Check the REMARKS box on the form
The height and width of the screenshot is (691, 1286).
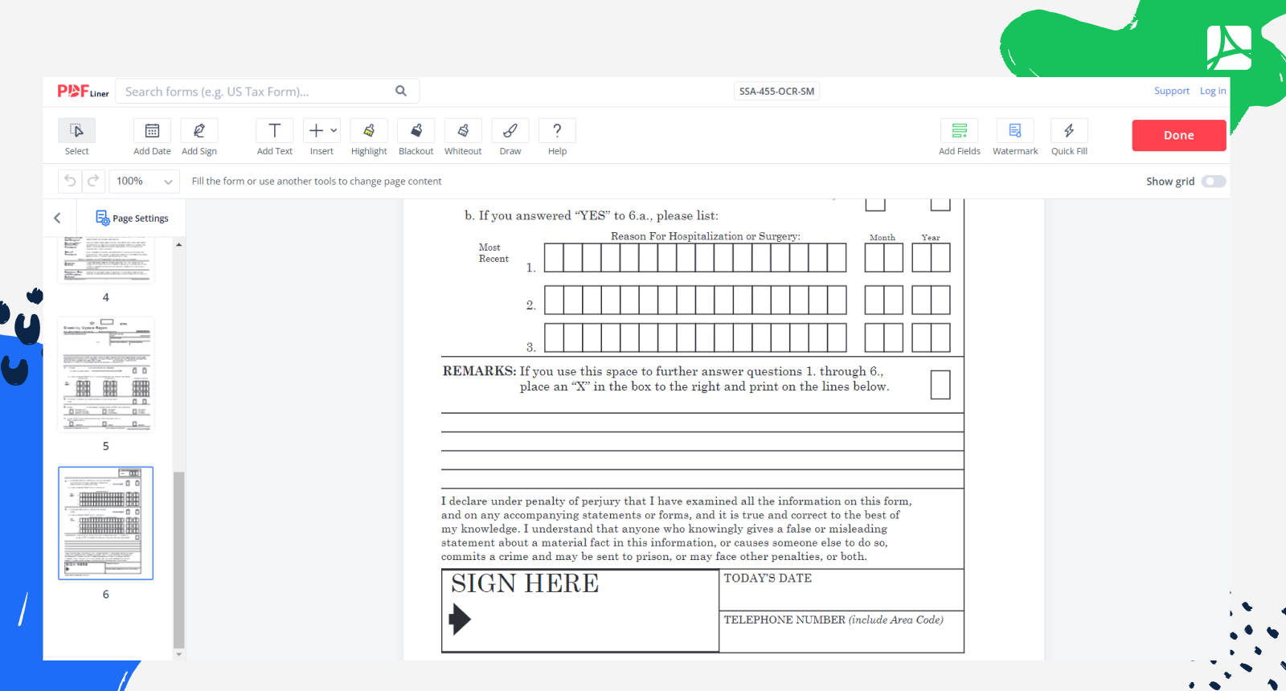[940, 385]
